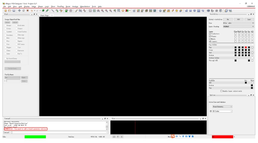Click the blue rectangle shape icon
This screenshot has width=258, height=143.
pos(191,11)
